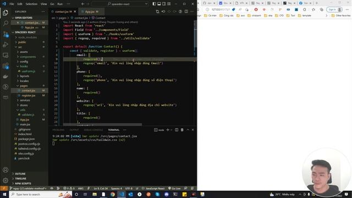Open the View menu
352x198 pixels.
(x=43, y=4)
